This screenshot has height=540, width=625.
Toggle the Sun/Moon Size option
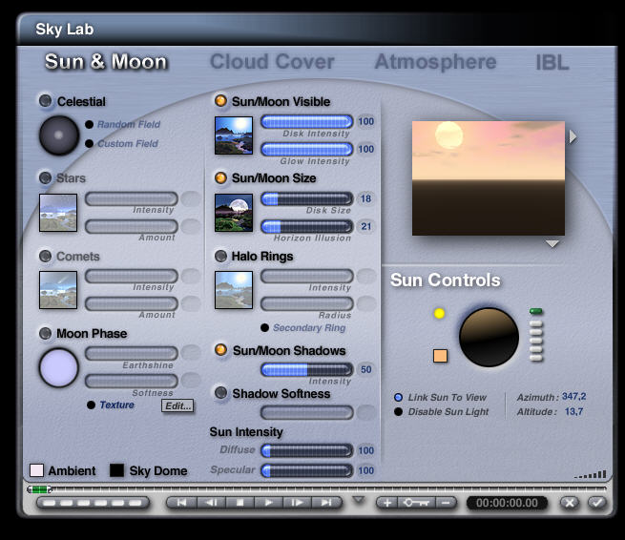(x=220, y=177)
